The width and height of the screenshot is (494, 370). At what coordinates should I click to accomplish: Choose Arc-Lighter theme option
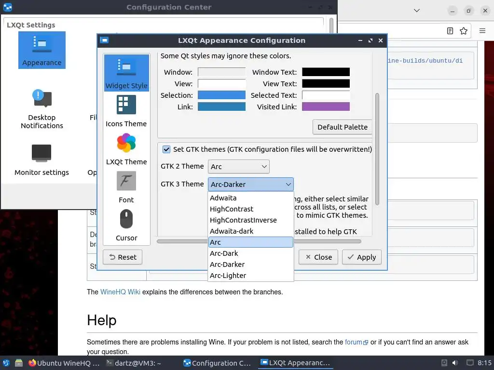(251, 275)
